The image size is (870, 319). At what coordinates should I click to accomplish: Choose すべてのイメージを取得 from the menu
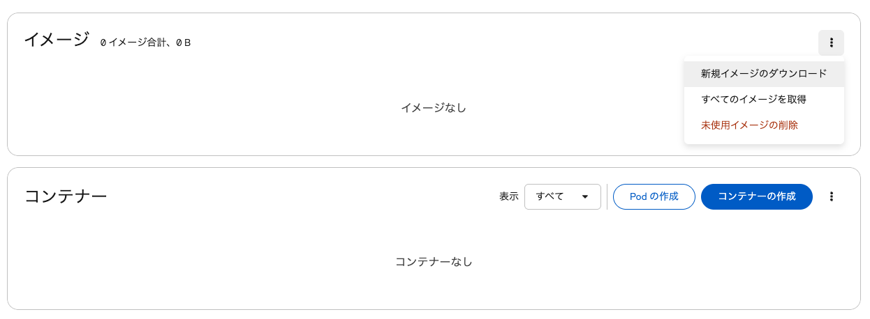(x=753, y=100)
